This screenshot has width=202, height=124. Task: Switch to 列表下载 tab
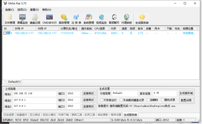pos(64,115)
